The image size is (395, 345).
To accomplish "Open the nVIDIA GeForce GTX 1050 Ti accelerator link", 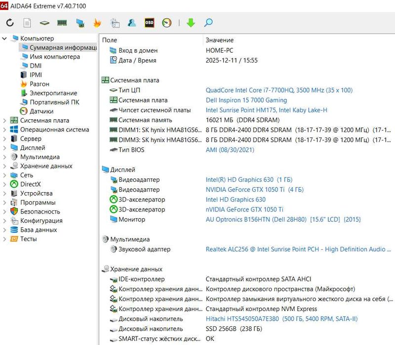I will point(244,209).
